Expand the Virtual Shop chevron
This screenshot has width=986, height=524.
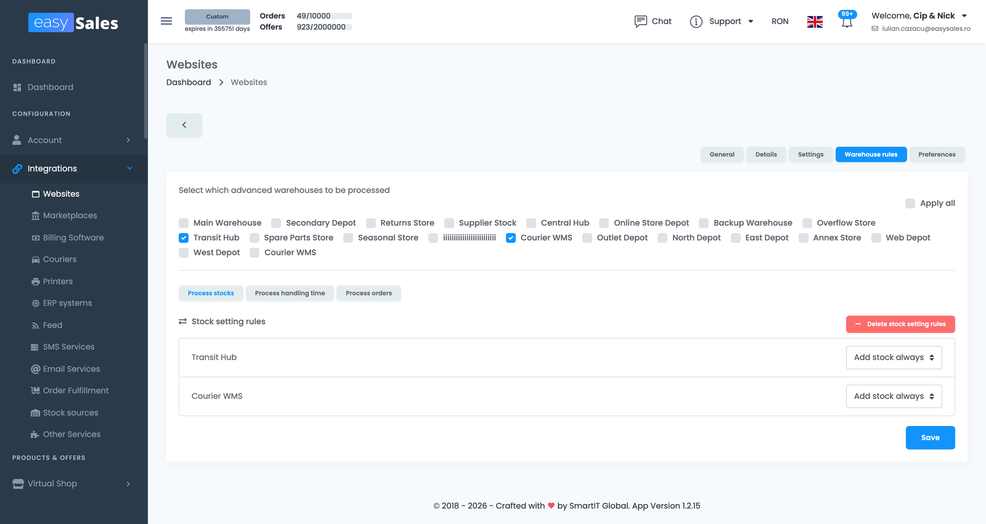(128, 484)
